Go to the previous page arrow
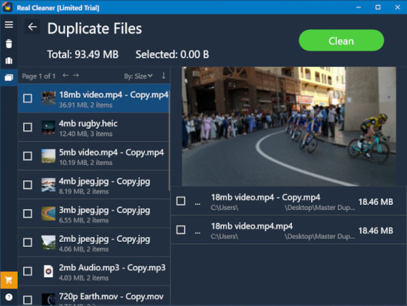407x306 pixels. pos(66,76)
